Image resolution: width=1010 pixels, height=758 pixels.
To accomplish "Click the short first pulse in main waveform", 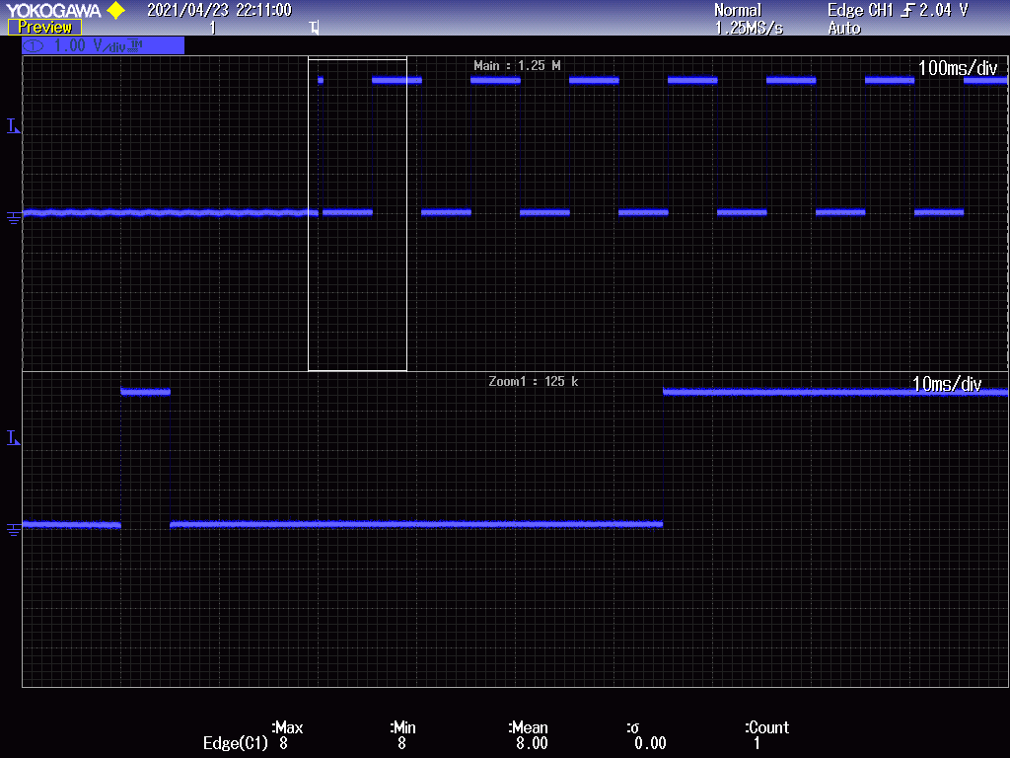I will tap(321, 80).
